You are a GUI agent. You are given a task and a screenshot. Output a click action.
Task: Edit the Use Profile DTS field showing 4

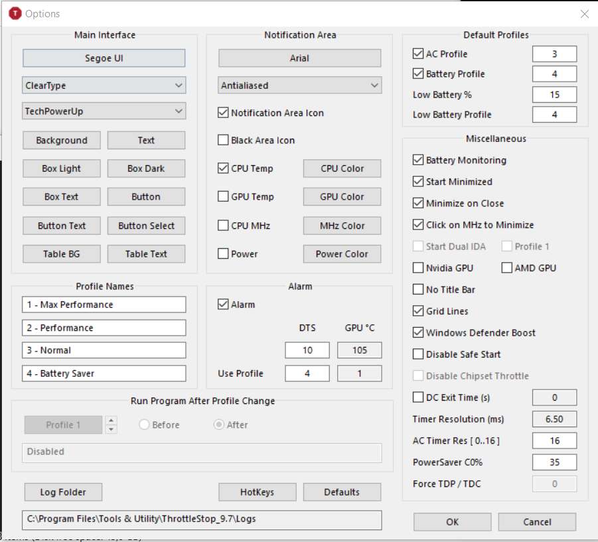pyautogui.click(x=307, y=373)
